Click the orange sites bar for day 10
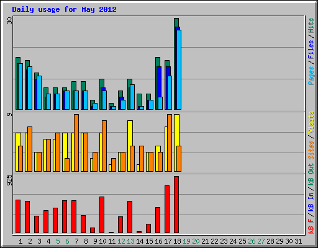Viewport: 318px width, 248px height. (x=104, y=146)
